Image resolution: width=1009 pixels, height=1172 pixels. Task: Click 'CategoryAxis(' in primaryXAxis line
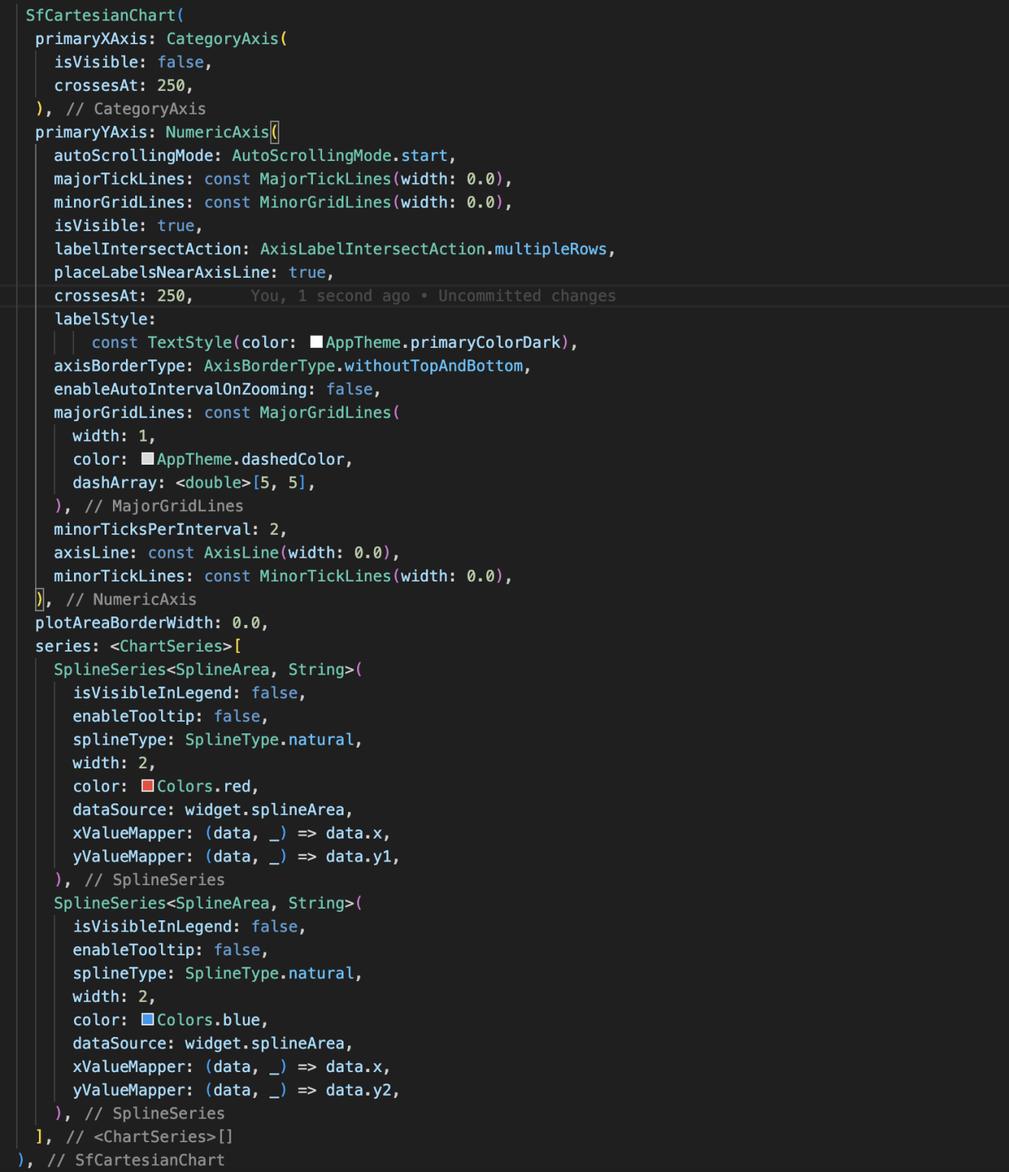pos(227,39)
